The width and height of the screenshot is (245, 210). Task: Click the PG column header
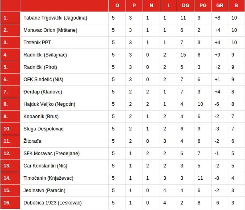[x=202, y=6]
